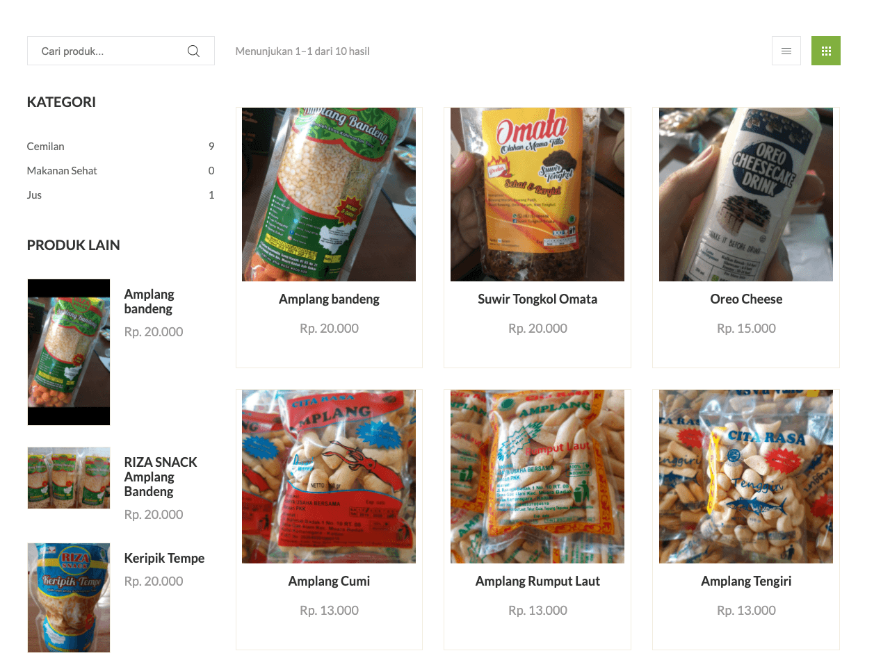Open the Makanan Sehat category

62,170
